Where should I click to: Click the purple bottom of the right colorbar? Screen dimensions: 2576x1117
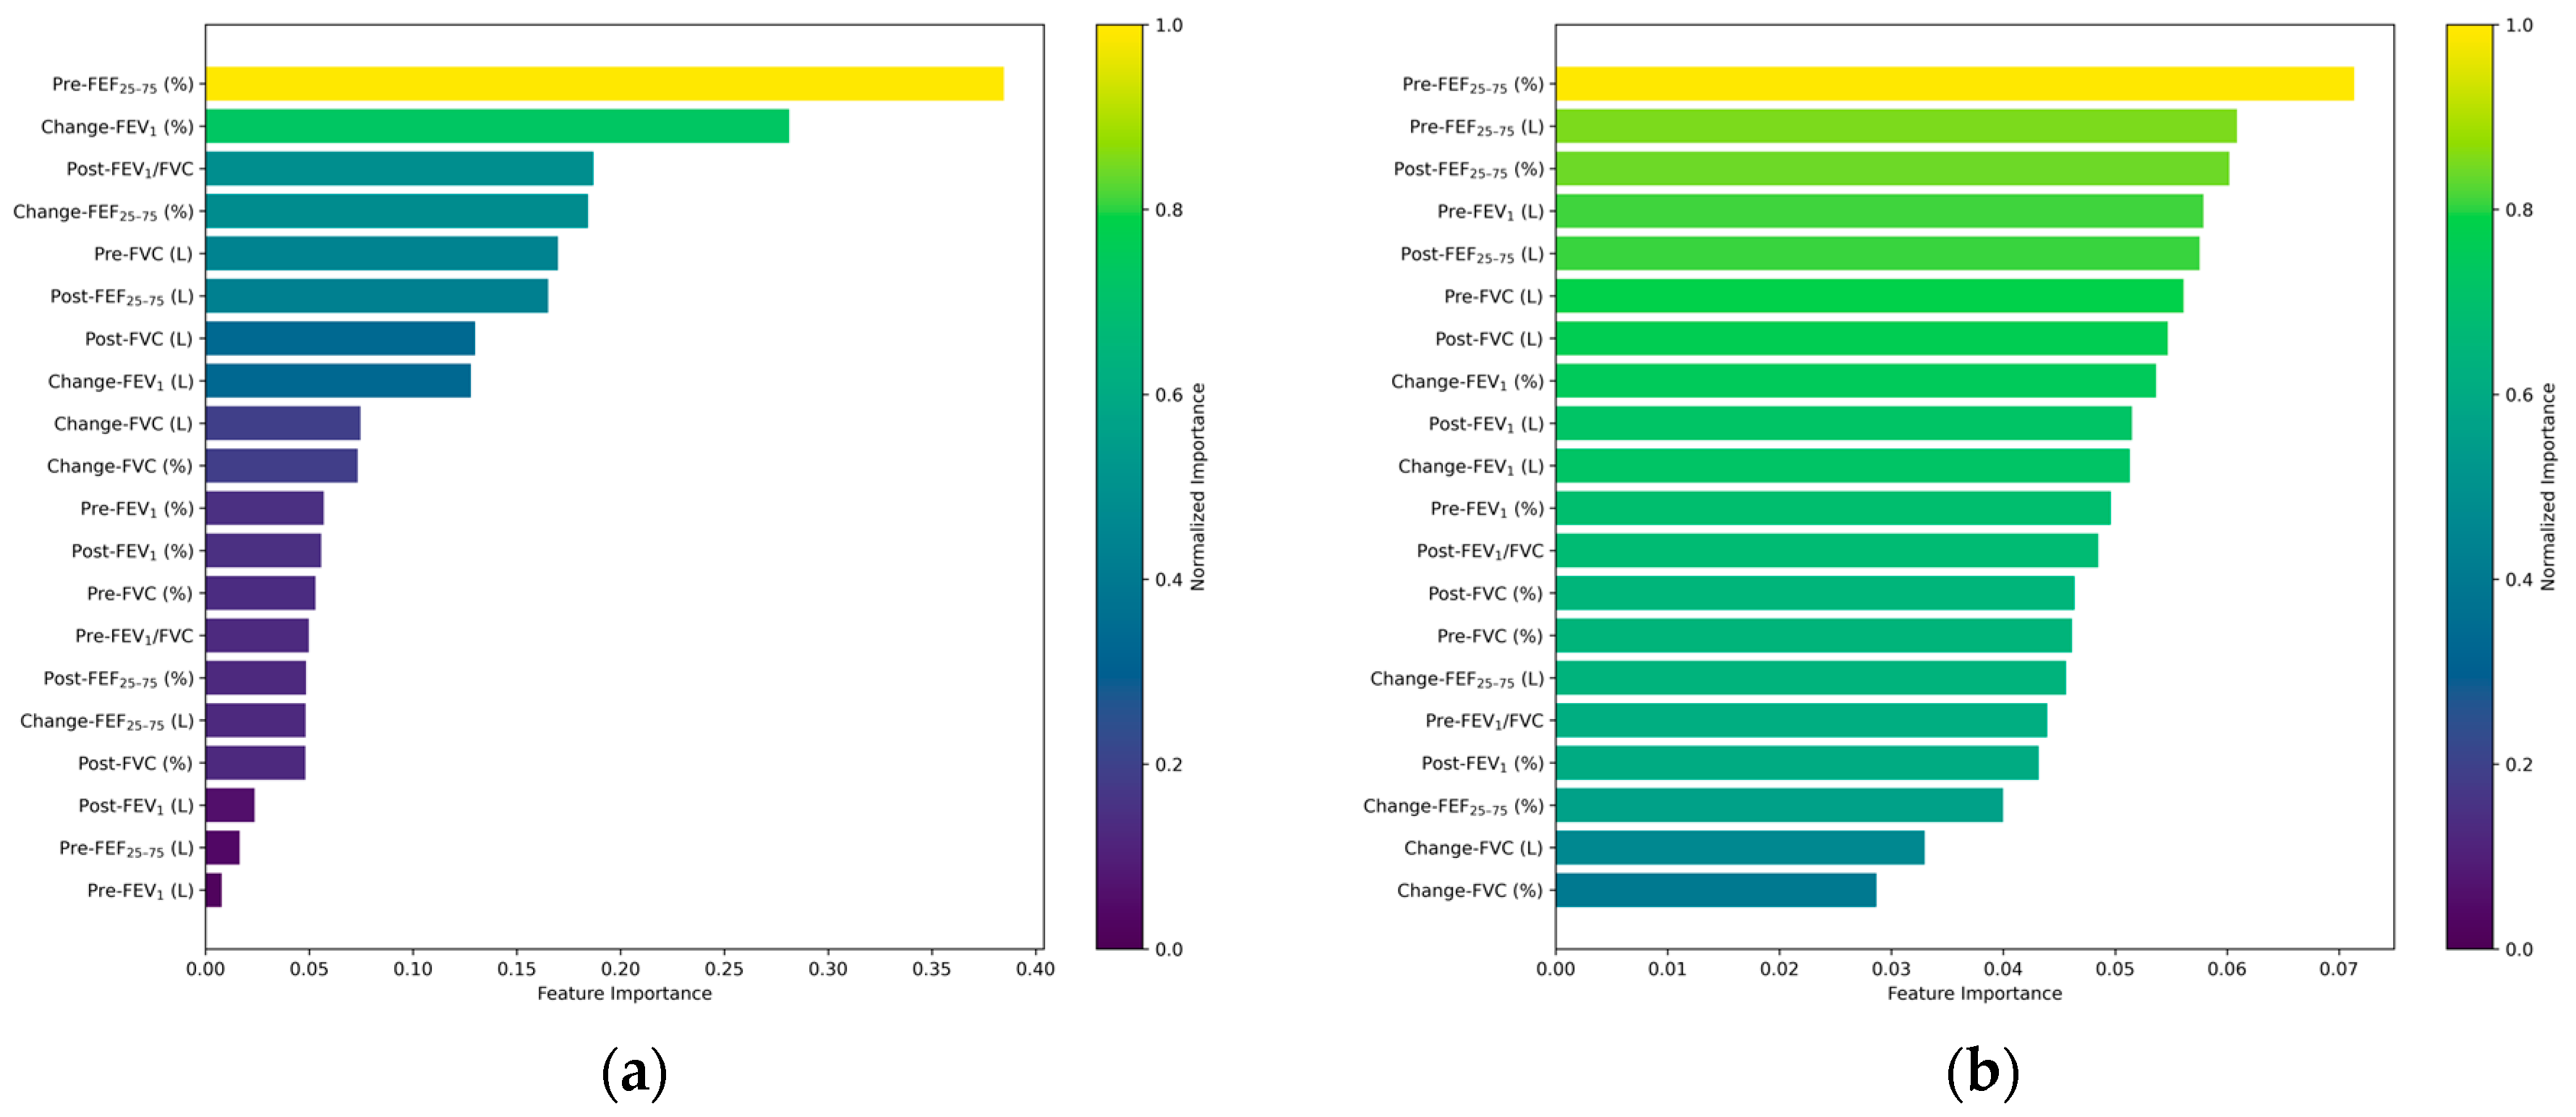(2469, 938)
